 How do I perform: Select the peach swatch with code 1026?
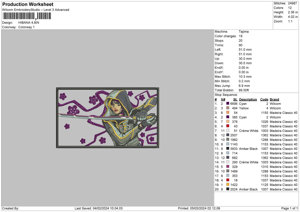pos(228,122)
